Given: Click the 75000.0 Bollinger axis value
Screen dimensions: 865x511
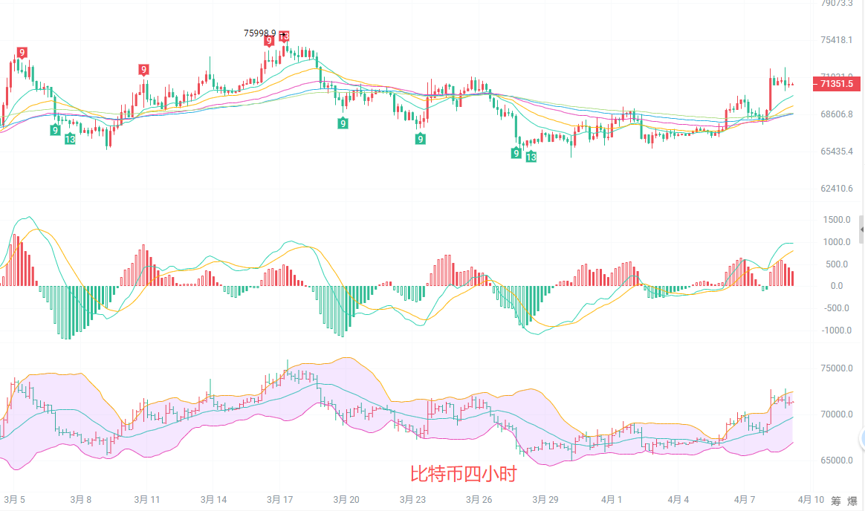Looking at the screenshot, I should [835, 368].
